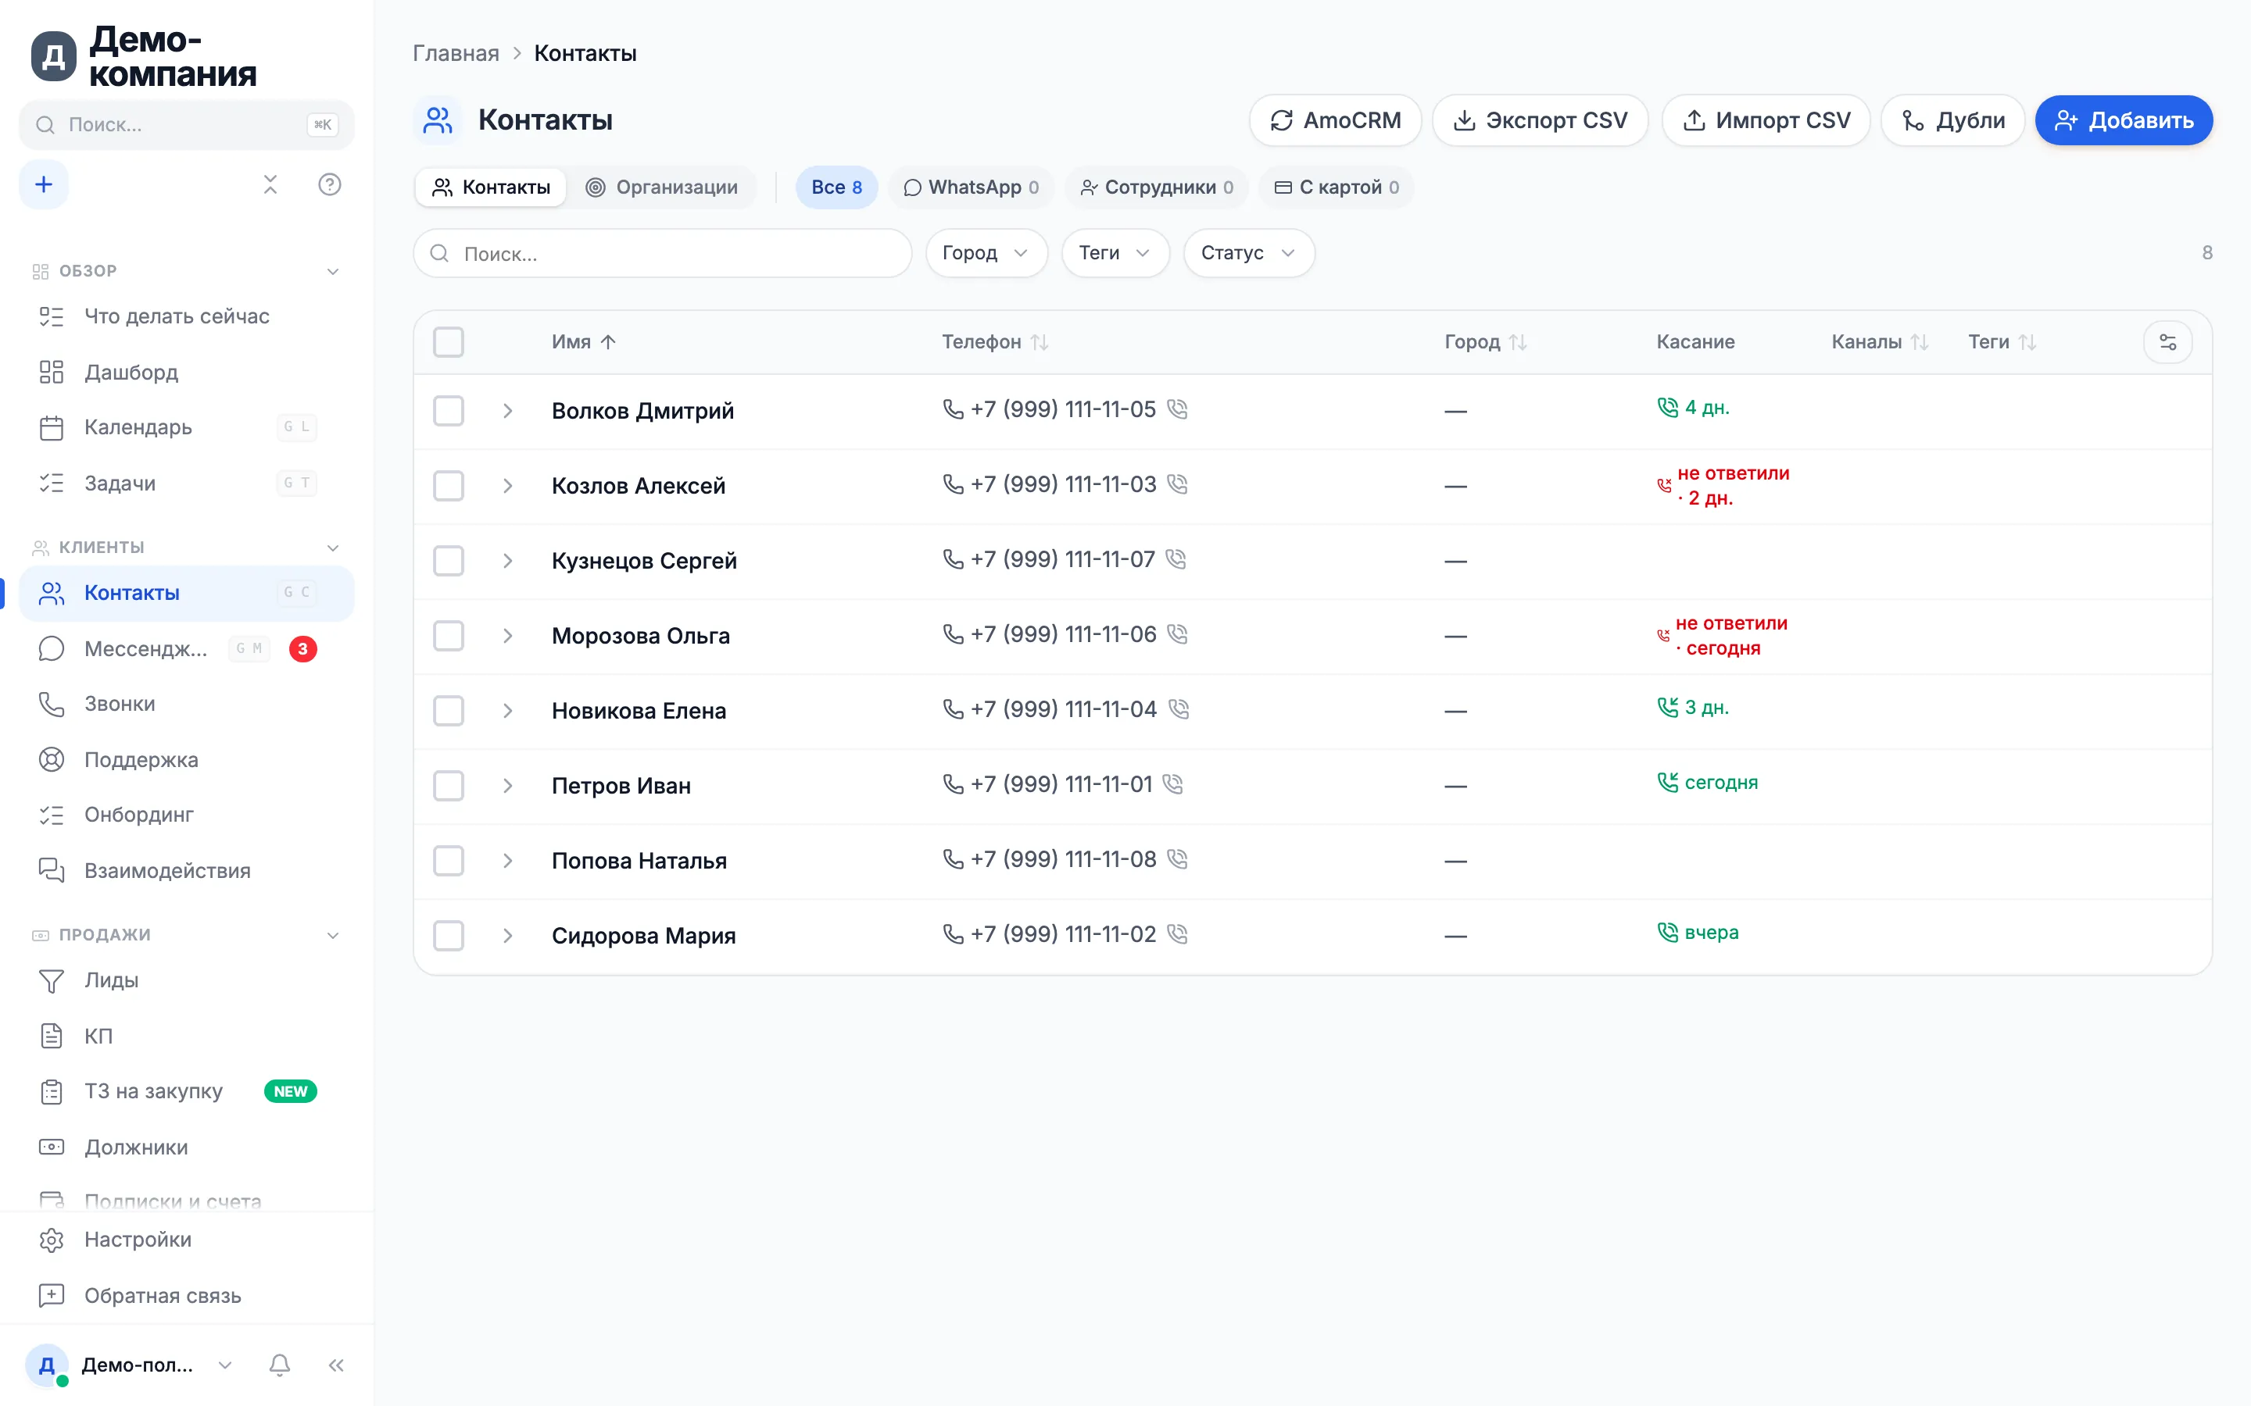Click the collapse arrows icon beside help
The image size is (2251, 1406).
click(270, 184)
